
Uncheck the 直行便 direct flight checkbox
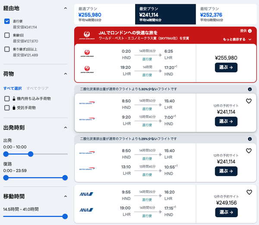point(7,21)
